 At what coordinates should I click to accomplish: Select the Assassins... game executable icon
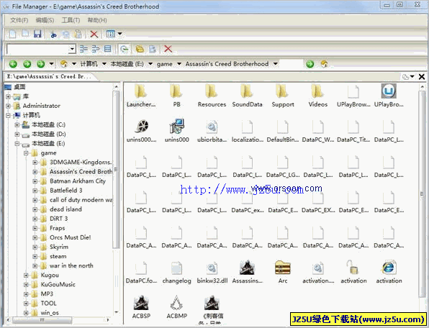248,272
